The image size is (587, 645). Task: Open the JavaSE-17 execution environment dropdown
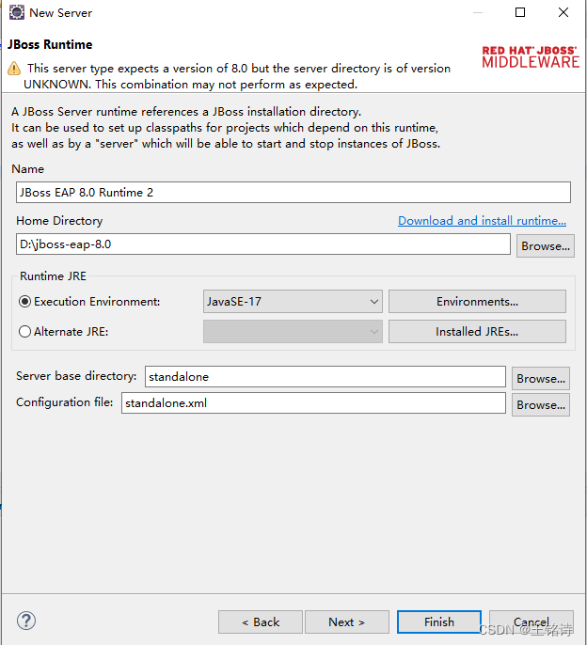(x=293, y=302)
